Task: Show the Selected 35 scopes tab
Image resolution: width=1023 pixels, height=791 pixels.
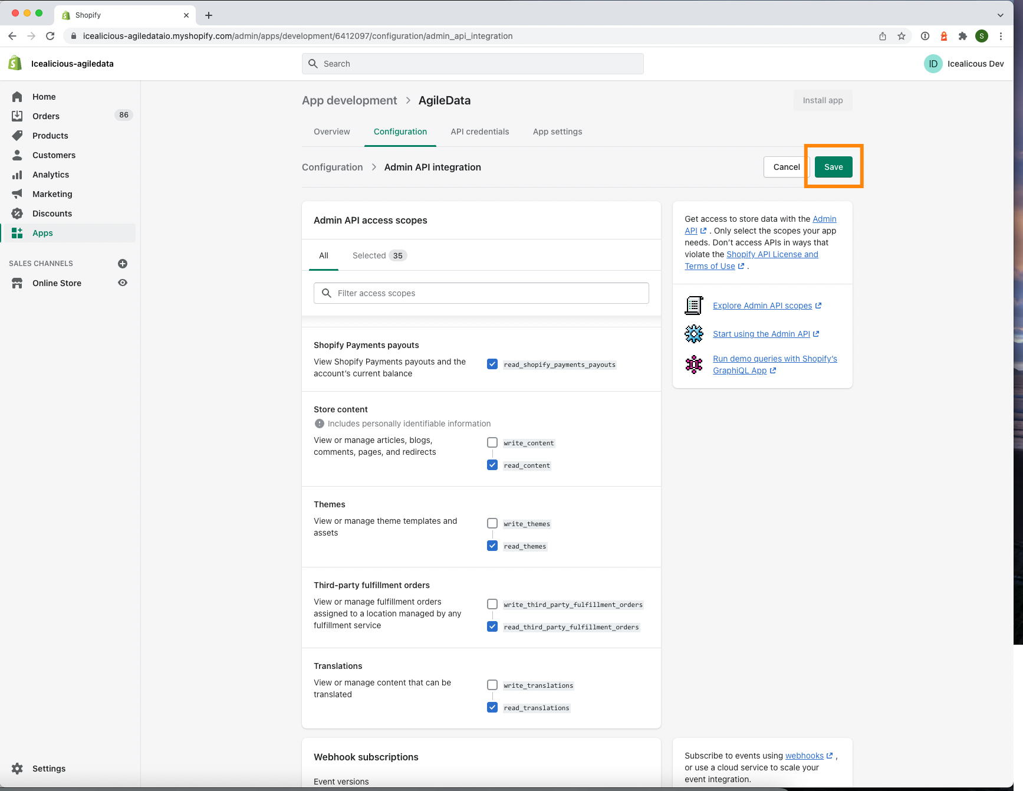Action: click(380, 255)
